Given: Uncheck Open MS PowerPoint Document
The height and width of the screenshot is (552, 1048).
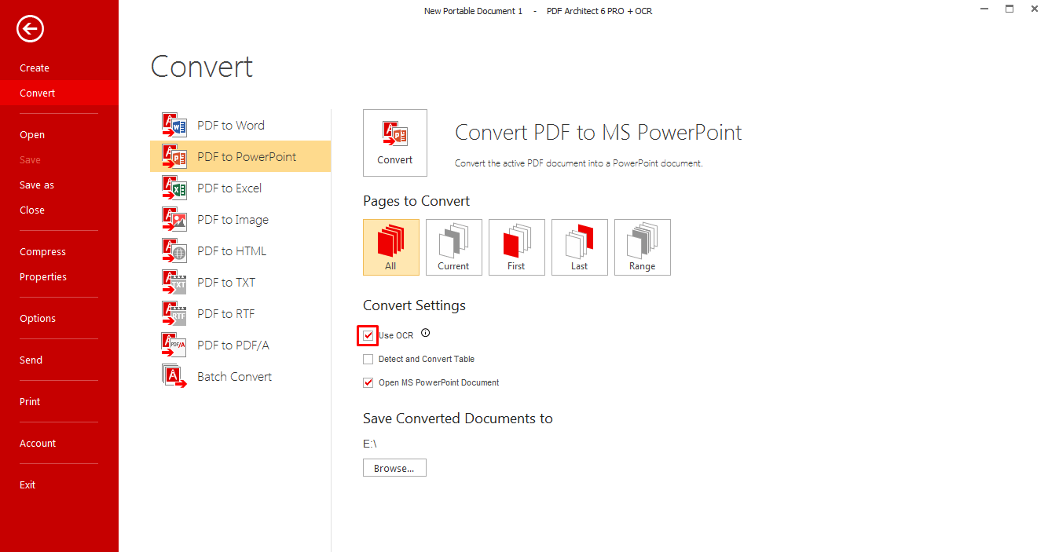Looking at the screenshot, I should (368, 382).
